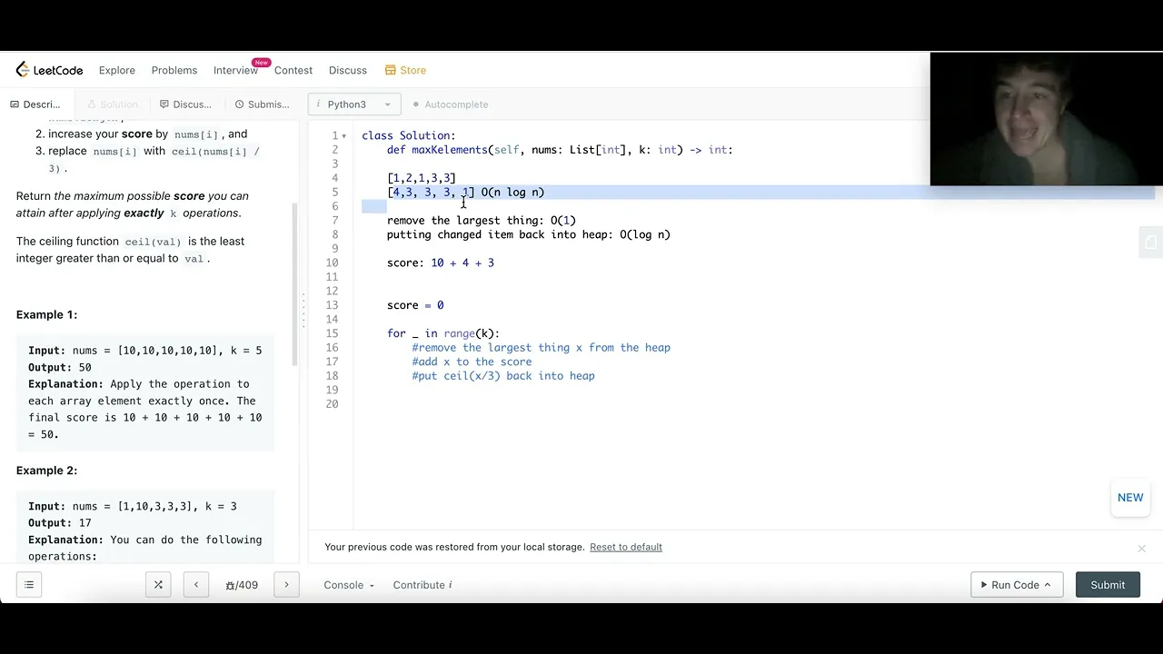Click the New badge above Interview
The height and width of the screenshot is (654, 1163).
(x=262, y=62)
